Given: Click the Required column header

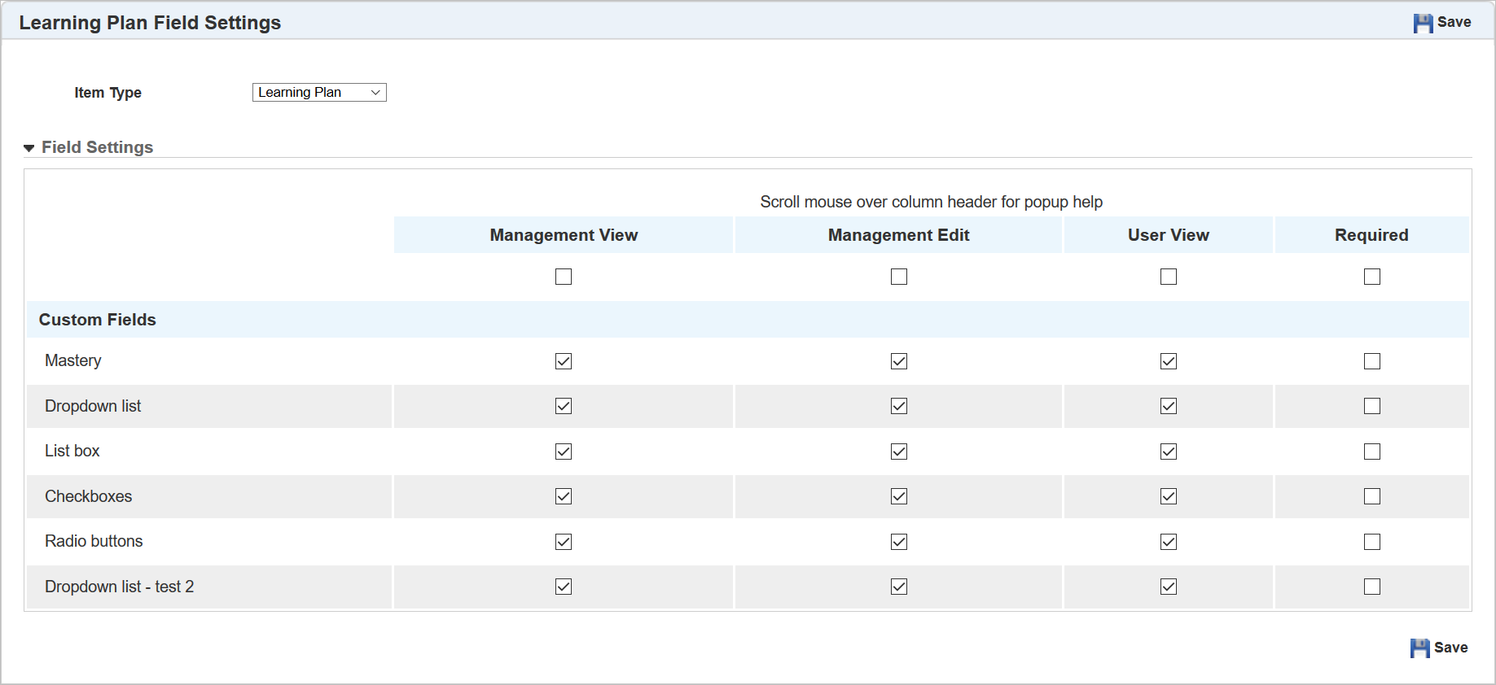Looking at the screenshot, I should pos(1371,235).
